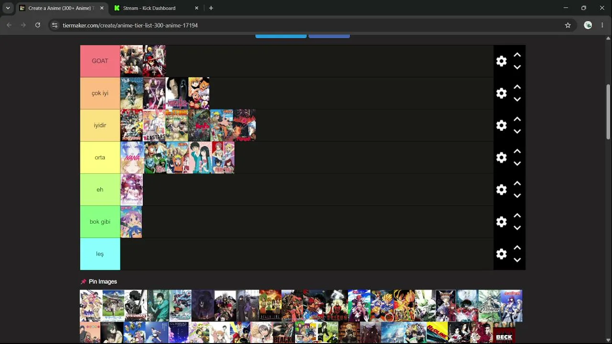Screen dimensions: 612x344
Task: Open the browser profile avatar
Action: [588, 25]
